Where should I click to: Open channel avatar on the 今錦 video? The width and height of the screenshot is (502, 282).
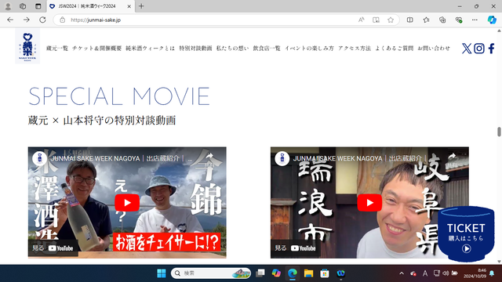pyautogui.click(x=40, y=158)
